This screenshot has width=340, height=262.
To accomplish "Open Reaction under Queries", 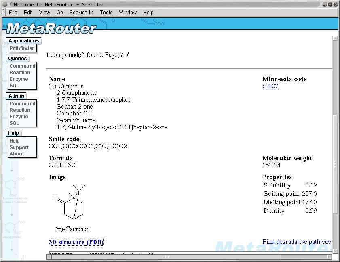I will tap(20, 73).
